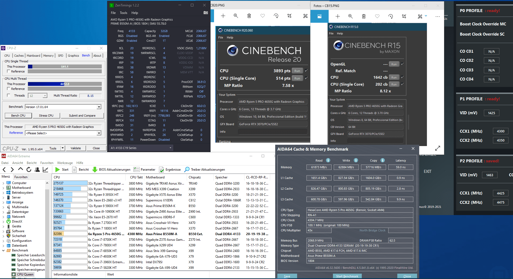Screen dimensions: 513x279
Task: Click CCX1 (MHz) 4300 field in P1 profile
Action: click(501, 131)
